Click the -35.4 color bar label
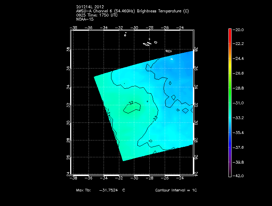The image size is (272, 206). (x=239, y=133)
